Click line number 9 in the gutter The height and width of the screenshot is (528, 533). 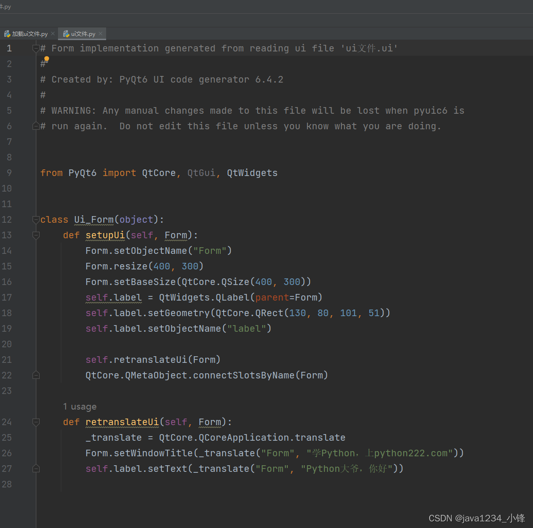click(9, 173)
